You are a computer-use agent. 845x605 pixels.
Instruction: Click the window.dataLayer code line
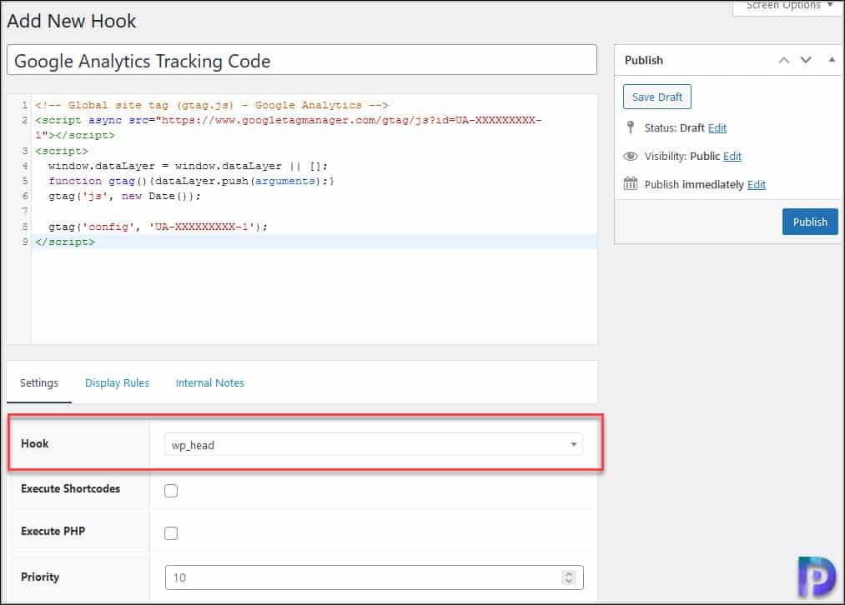(188, 166)
